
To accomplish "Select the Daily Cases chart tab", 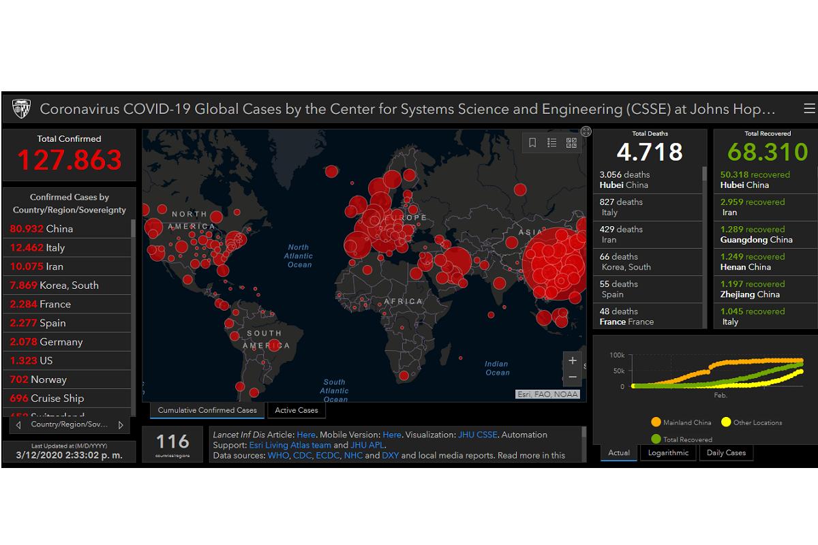I will pos(726,452).
